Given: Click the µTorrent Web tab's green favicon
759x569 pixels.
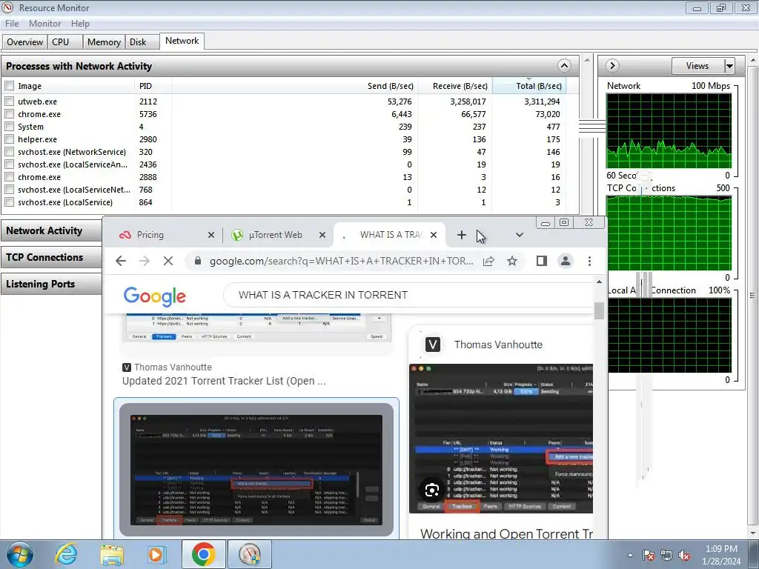Looking at the screenshot, I should 236,235.
